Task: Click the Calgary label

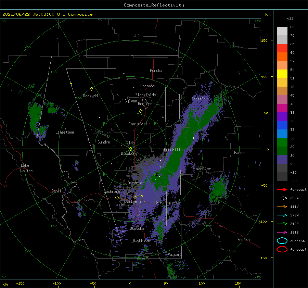Action: [x=133, y=201]
